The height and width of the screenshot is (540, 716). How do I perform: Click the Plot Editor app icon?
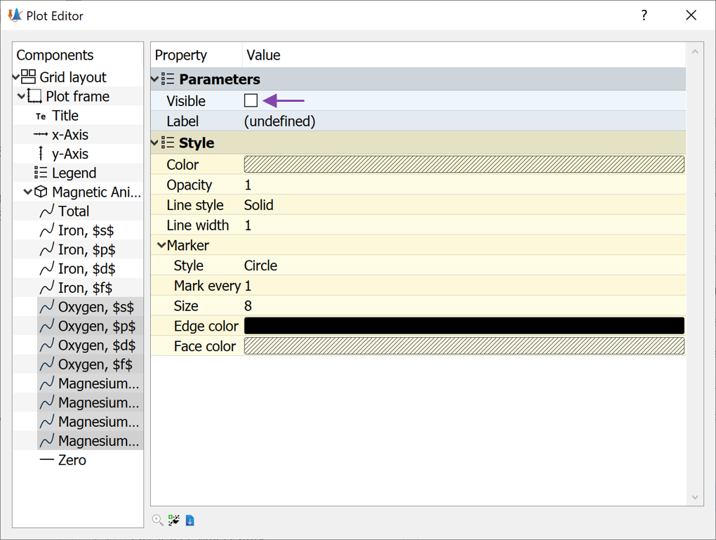pos(15,15)
